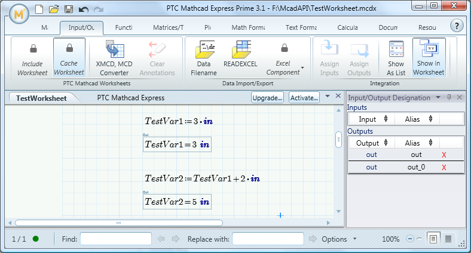Screen dimensions: 471x253
Task: Open the Input/Output Designation panel options dropdown
Action: coord(438,97)
